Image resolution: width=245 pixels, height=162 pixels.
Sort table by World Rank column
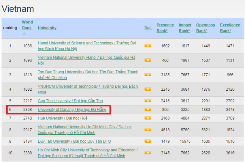tap(27, 25)
